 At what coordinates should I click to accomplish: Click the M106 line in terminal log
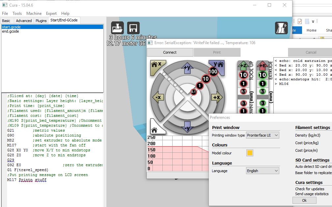[282, 84]
